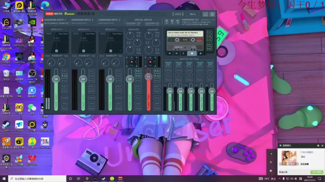
Task: Toggle B1 bus on Hardware Input 1
Action: pos(65,86)
